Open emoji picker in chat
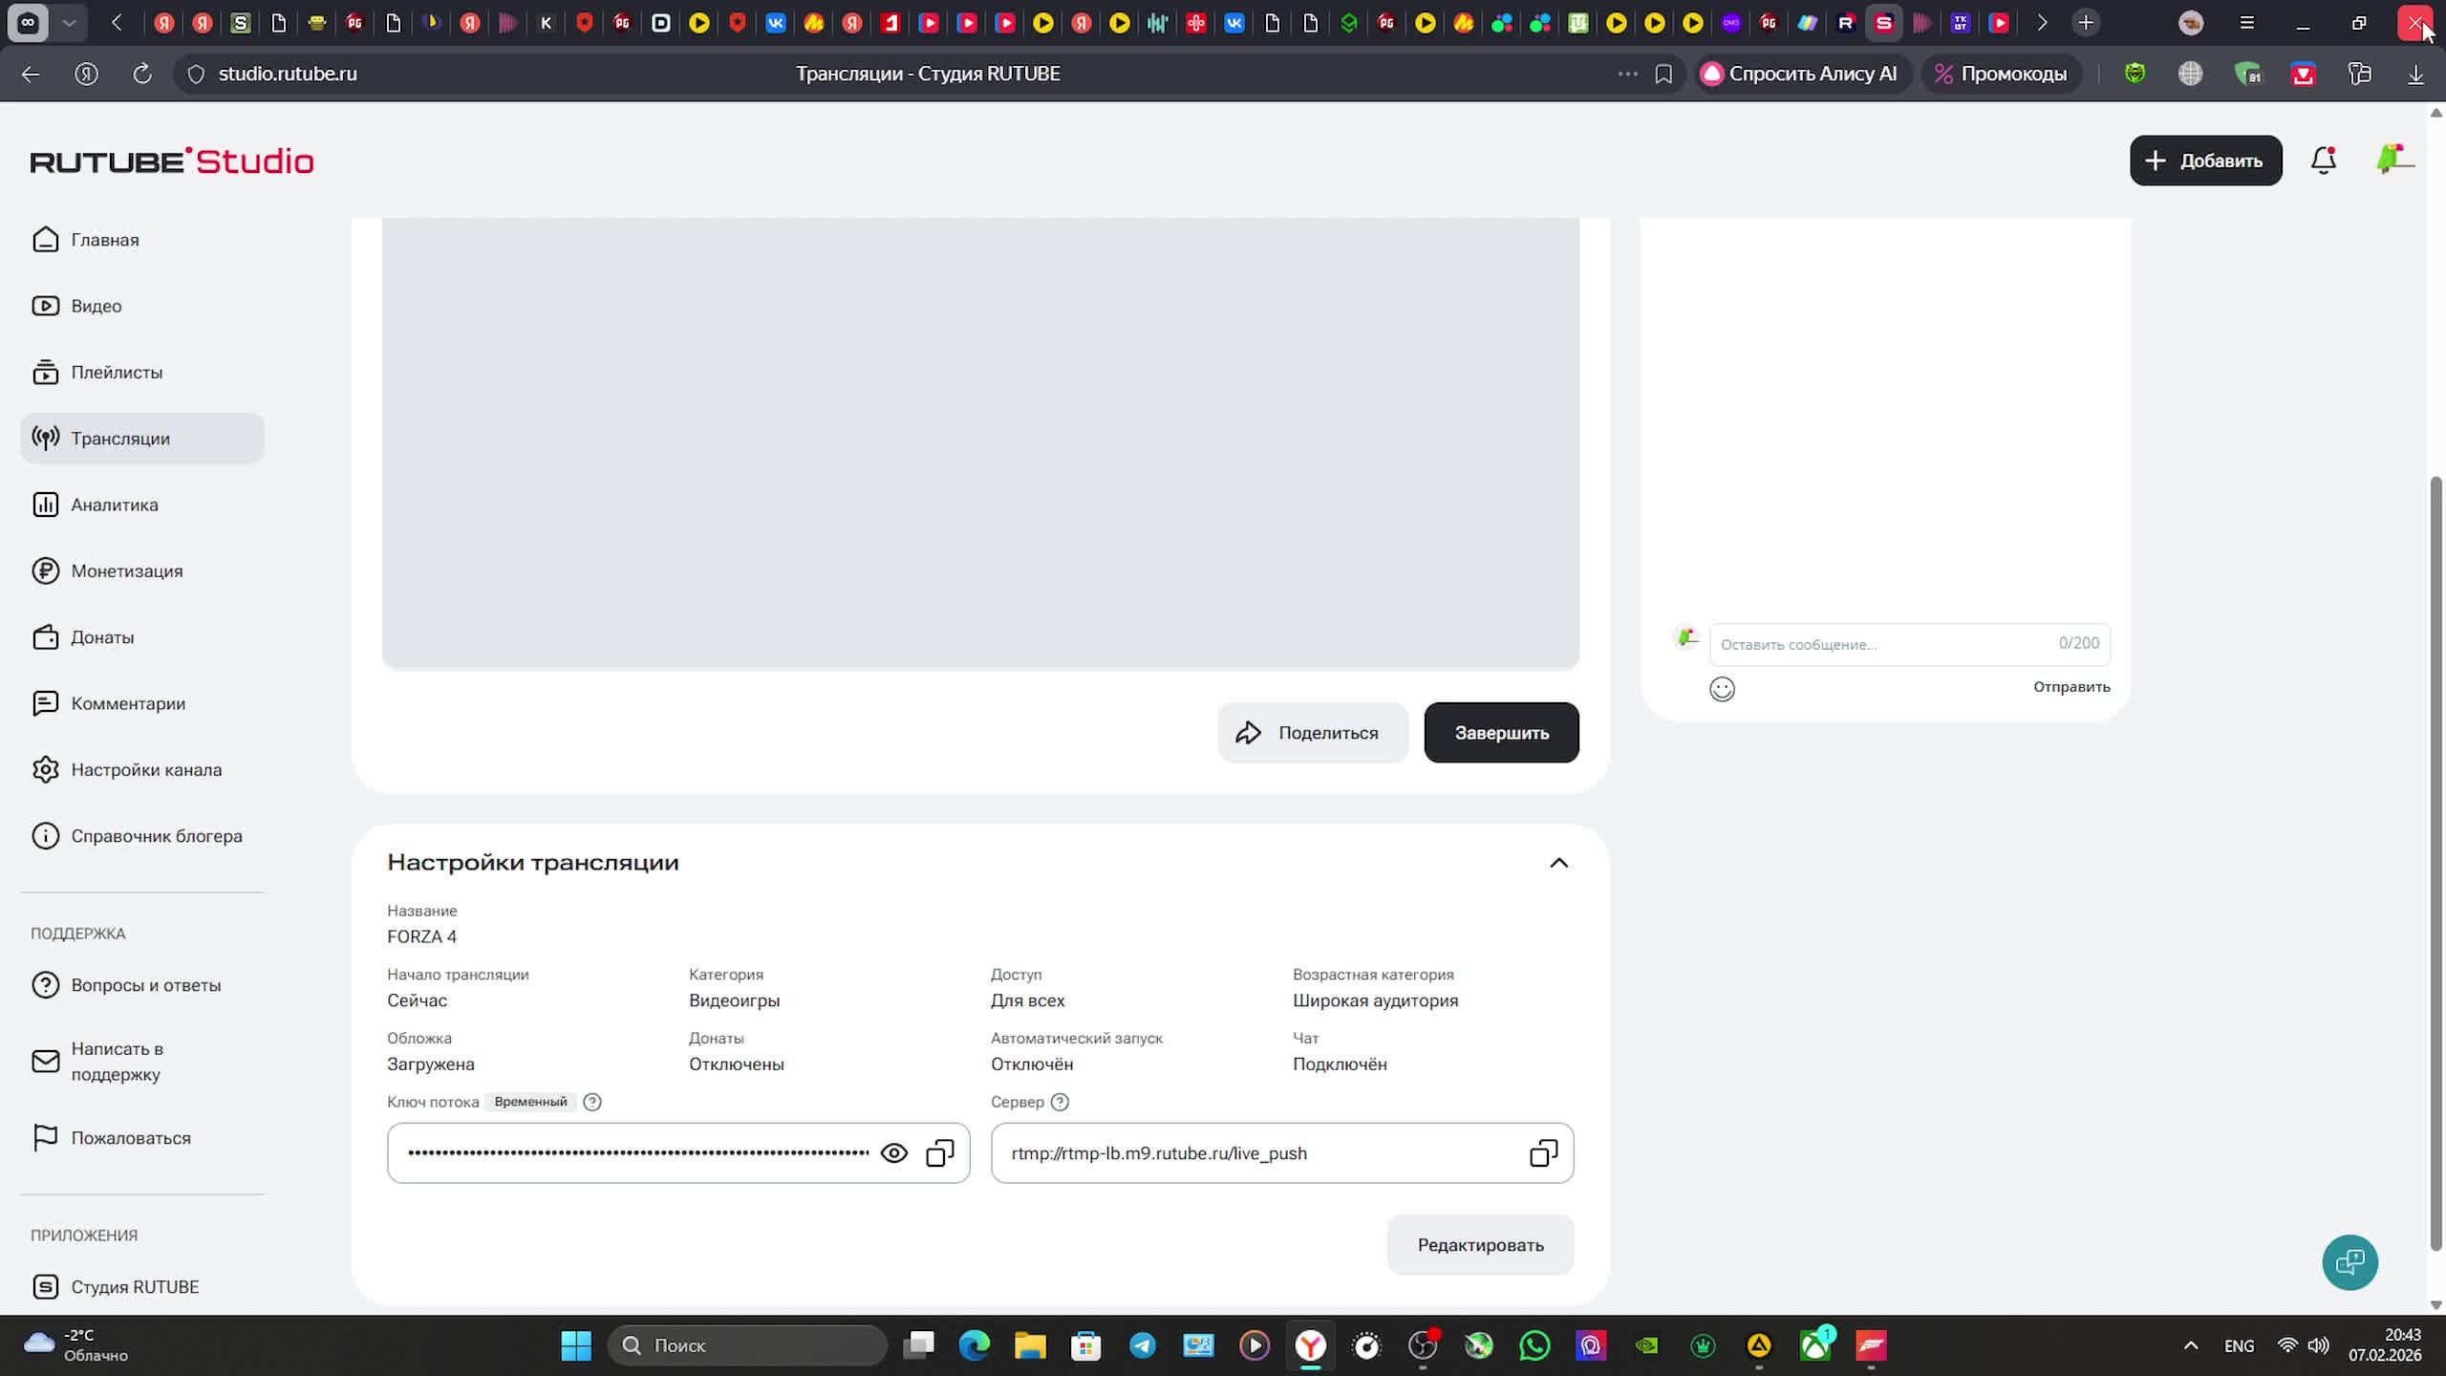 coord(1722,689)
